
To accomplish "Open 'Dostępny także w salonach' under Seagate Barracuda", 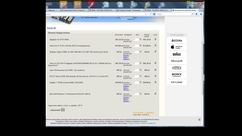I will [x=127, y=88].
